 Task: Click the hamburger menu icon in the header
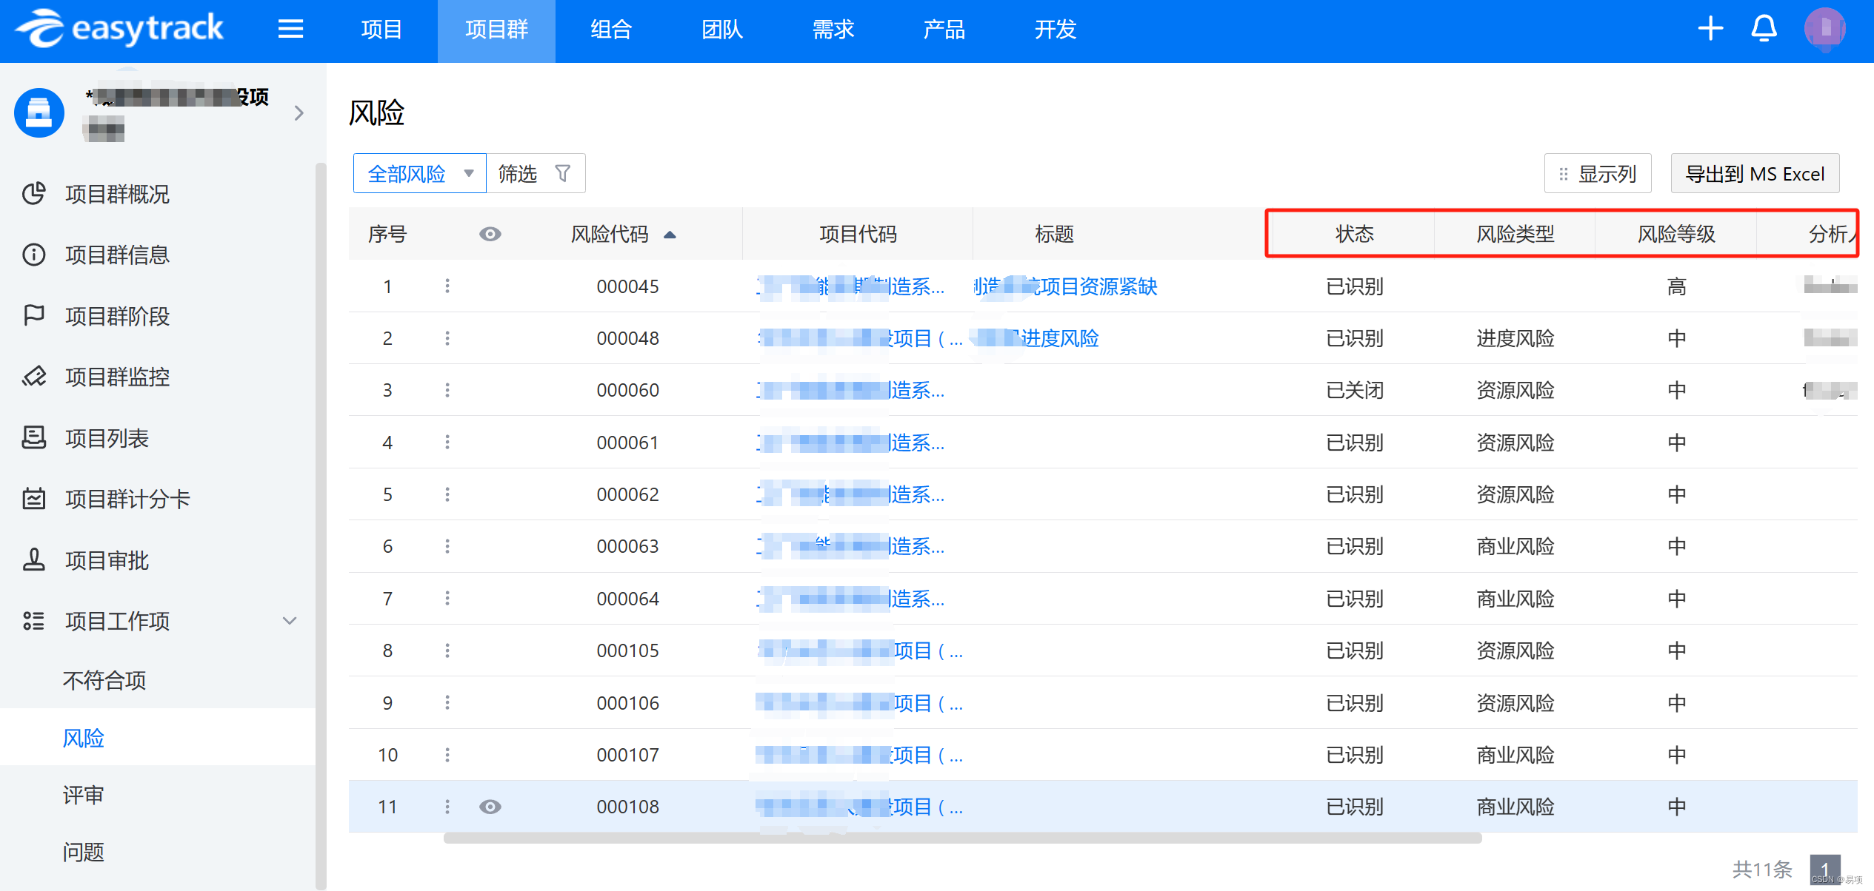(x=290, y=30)
